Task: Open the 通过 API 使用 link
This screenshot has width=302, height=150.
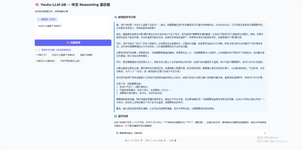Action: 133,140
